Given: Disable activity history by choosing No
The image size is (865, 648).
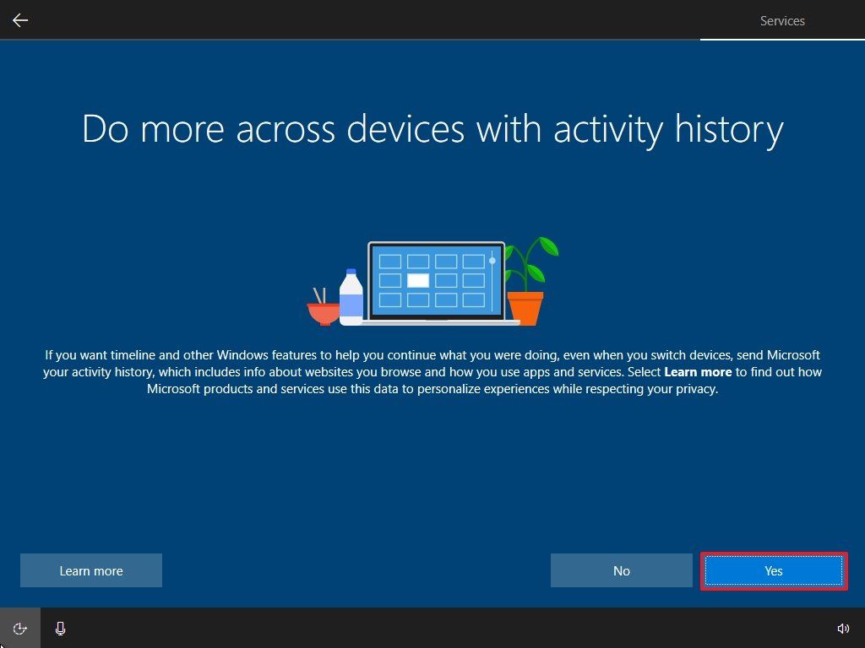Looking at the screenshot, I should [x=622, y=570].
